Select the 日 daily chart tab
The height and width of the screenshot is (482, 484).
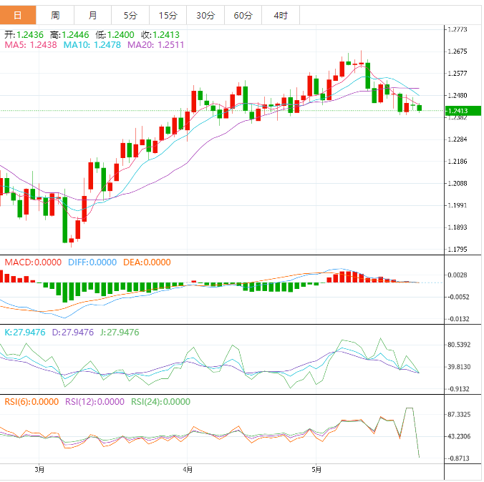click(18, 15)
